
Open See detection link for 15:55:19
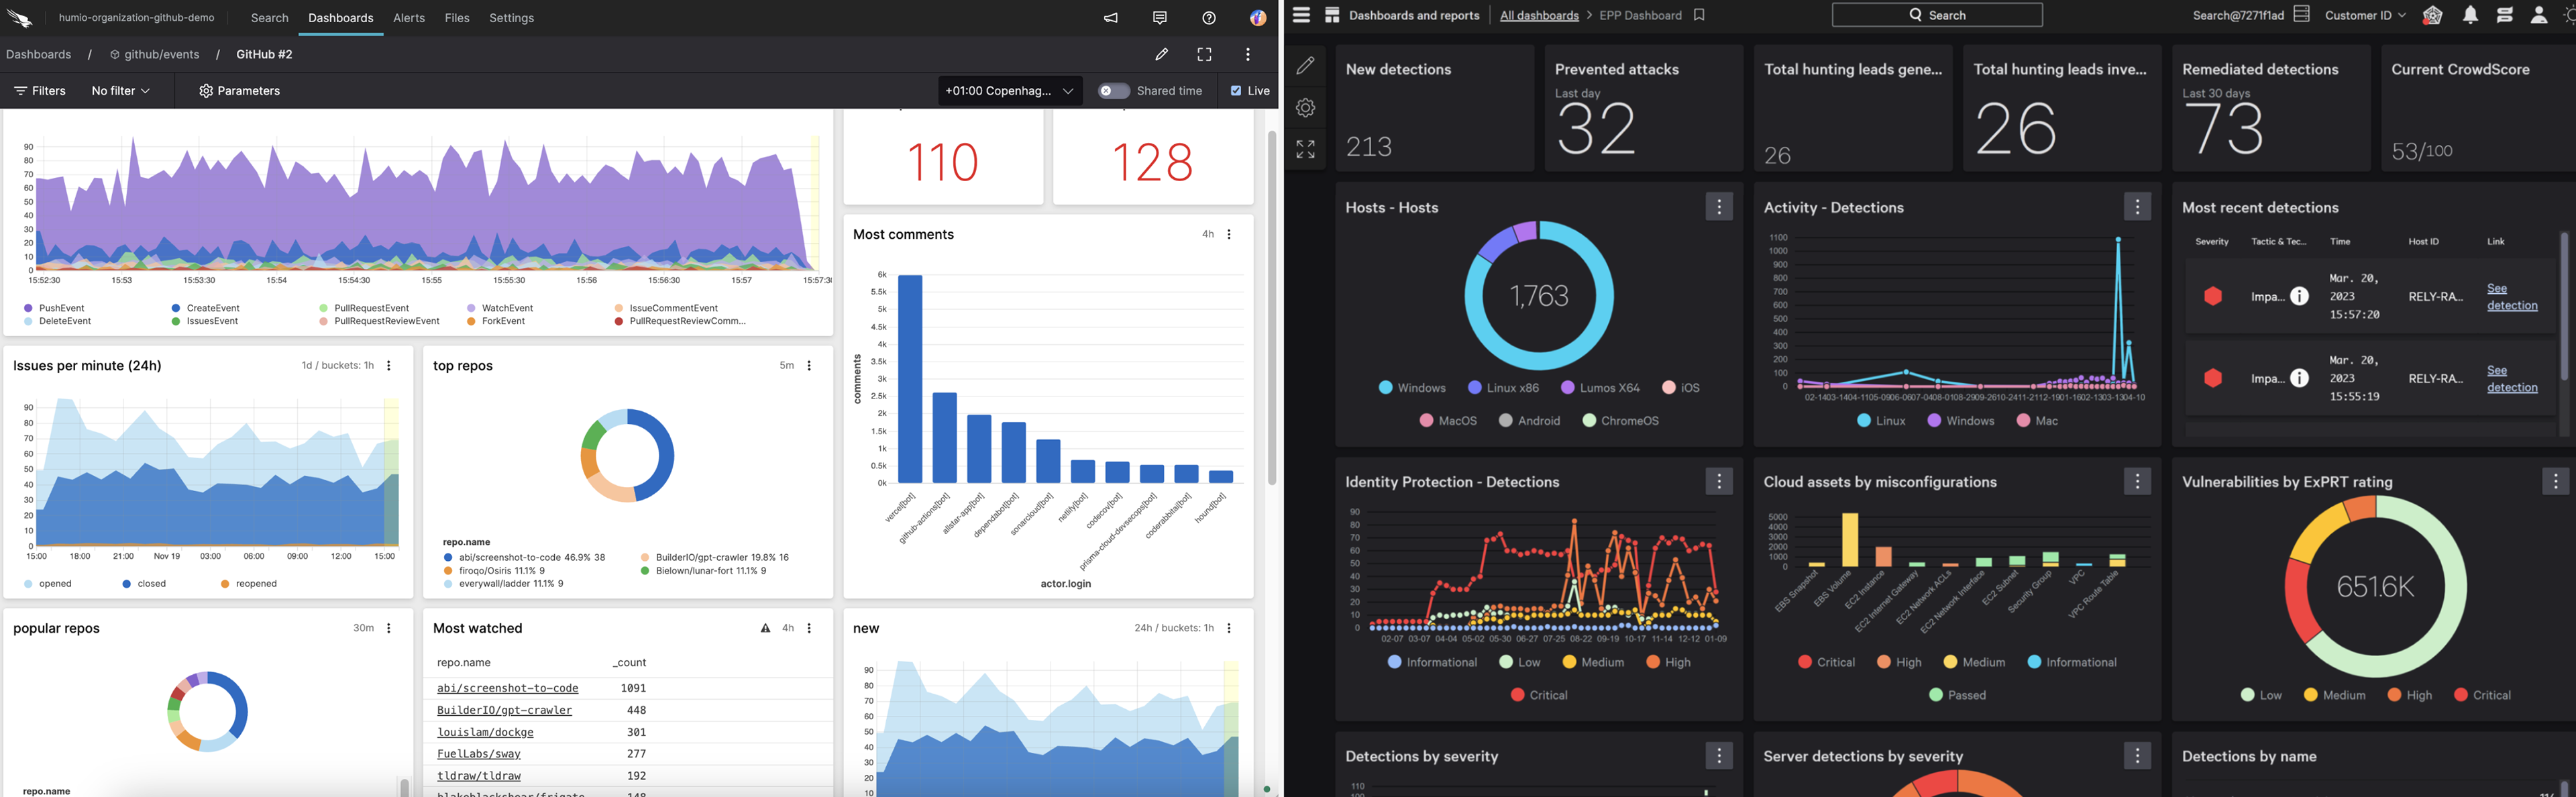click(x=2512, y=379)
